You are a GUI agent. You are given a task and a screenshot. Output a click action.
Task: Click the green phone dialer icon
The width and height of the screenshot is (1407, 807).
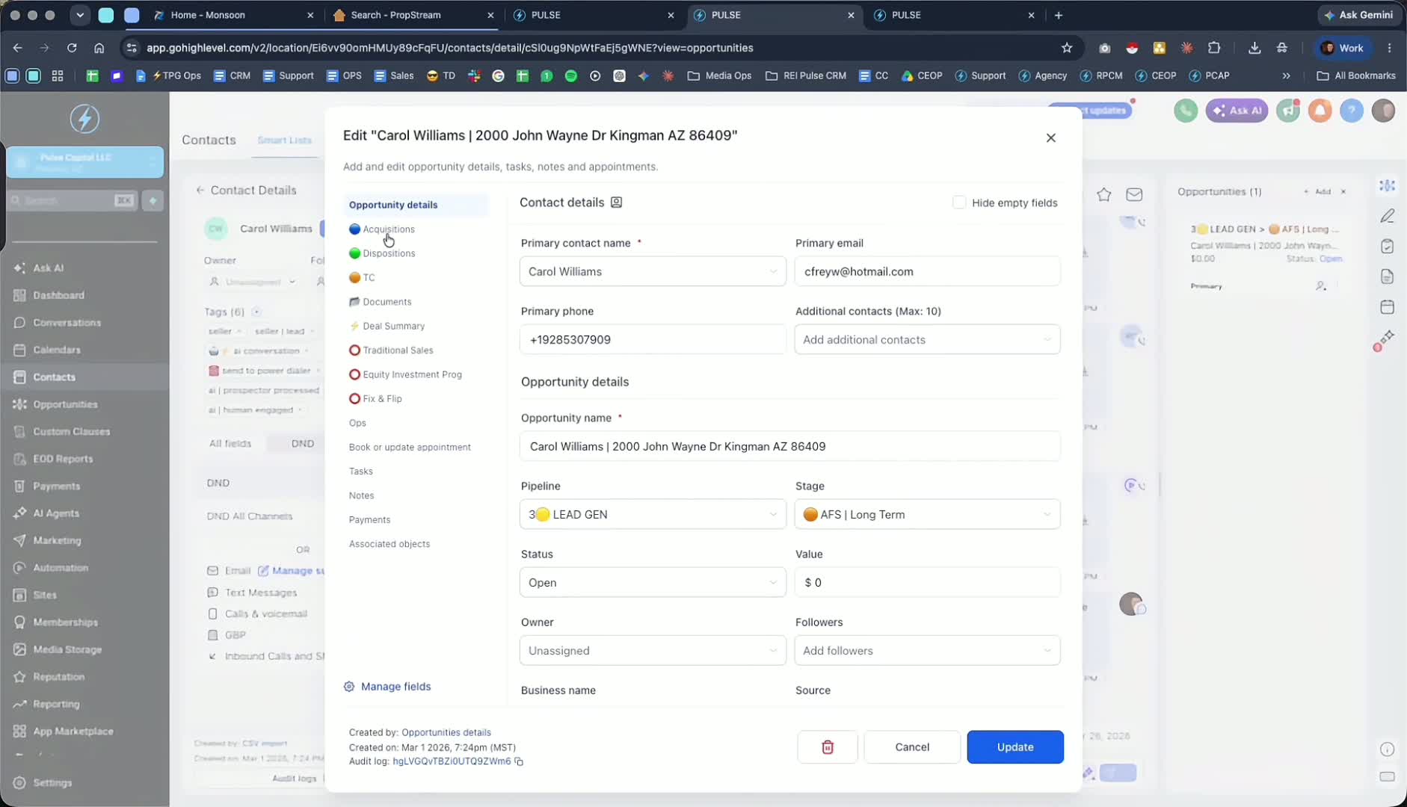(x=1185, y=111)
